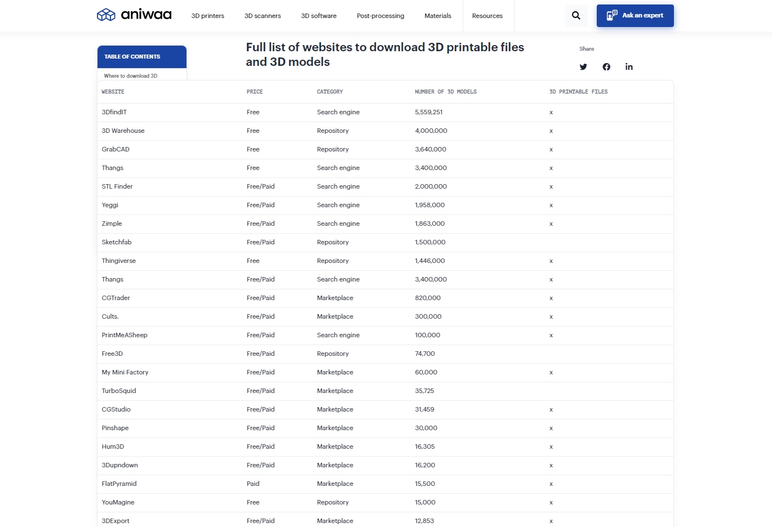The width and height of the screenshot is (772, 527).
Task: Click the Ask an expert button
Action: click(x=635, y=16)
